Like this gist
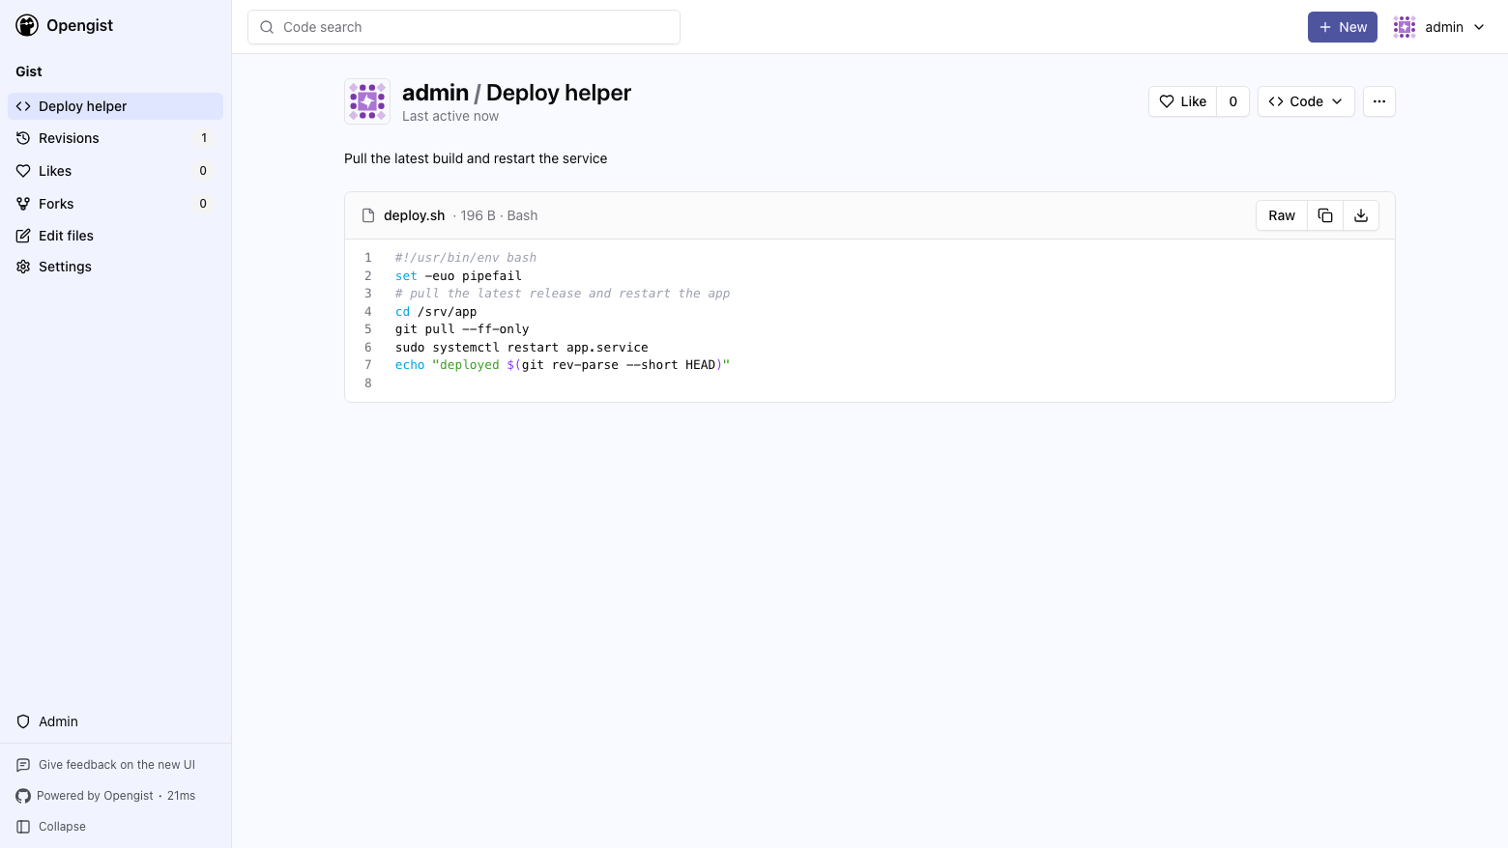Viewport: 1508px width, 848px height. tap(1182, 101)
